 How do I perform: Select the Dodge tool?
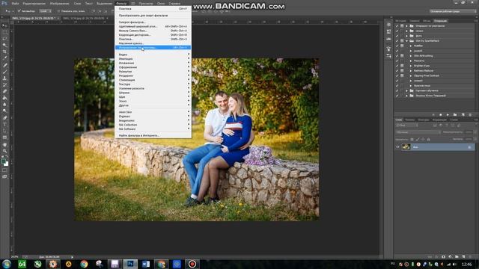click(x=4, y=111)
